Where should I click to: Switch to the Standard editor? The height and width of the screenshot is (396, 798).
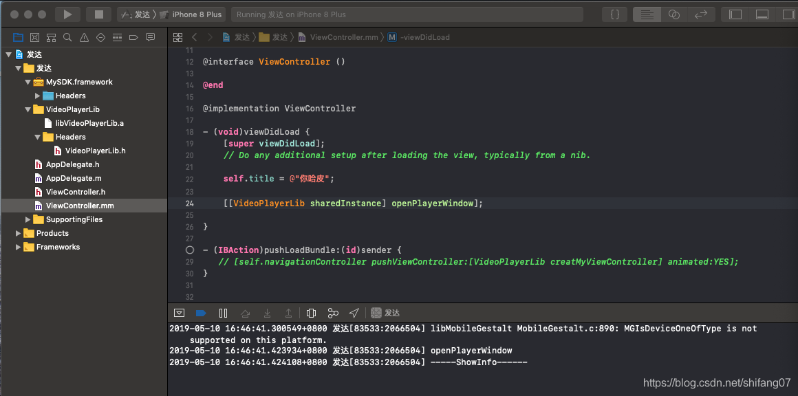pos(647,14)
